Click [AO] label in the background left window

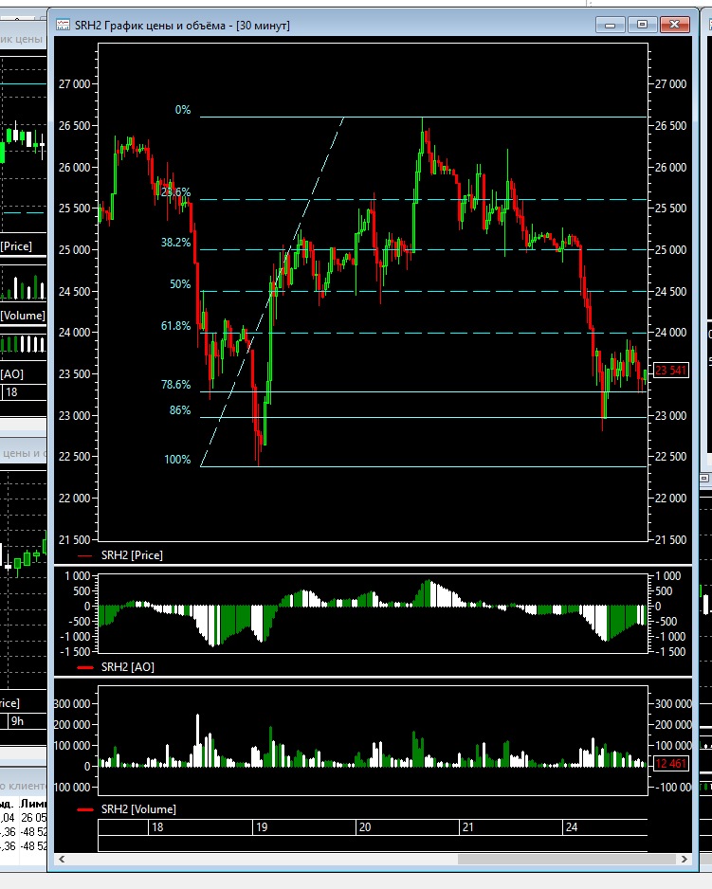(x=12, y=374)
